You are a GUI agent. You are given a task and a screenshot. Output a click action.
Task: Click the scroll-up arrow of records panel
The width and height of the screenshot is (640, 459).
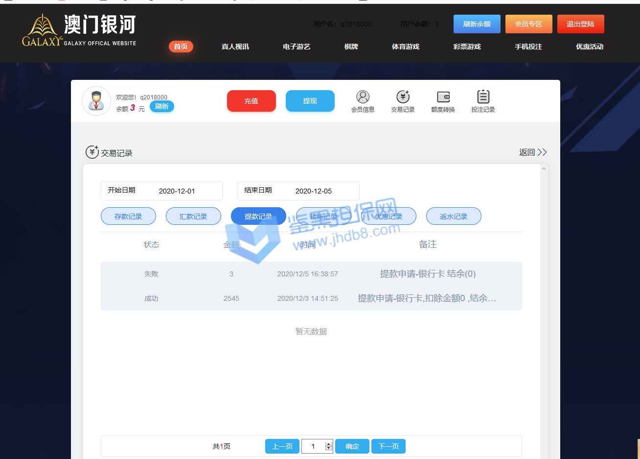click(544, 169)
